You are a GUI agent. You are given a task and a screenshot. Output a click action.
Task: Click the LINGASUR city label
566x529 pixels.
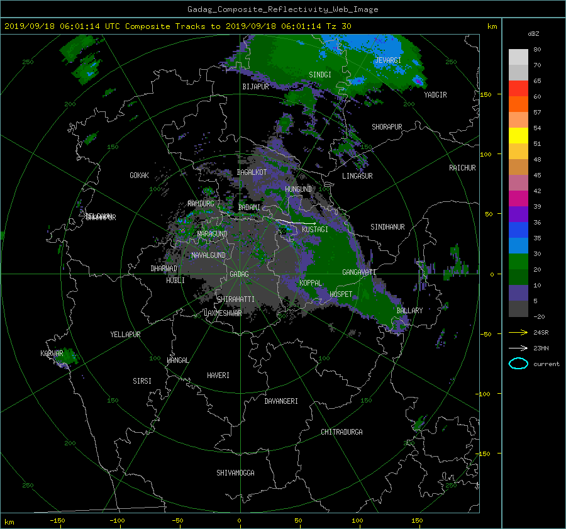[x=357, y=176]
